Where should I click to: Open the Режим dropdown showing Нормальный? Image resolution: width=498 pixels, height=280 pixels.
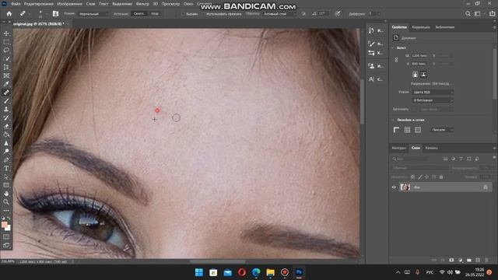(x=93, y=14)
